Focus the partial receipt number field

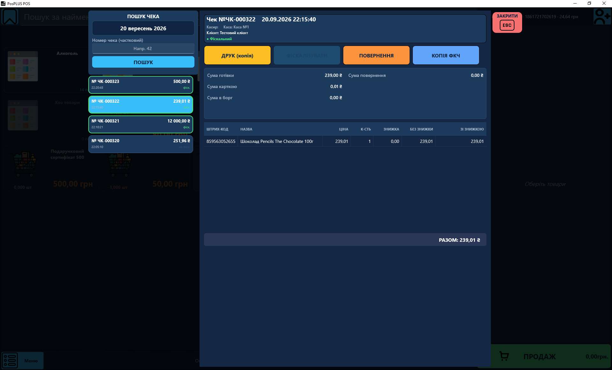tap(143, 48)
